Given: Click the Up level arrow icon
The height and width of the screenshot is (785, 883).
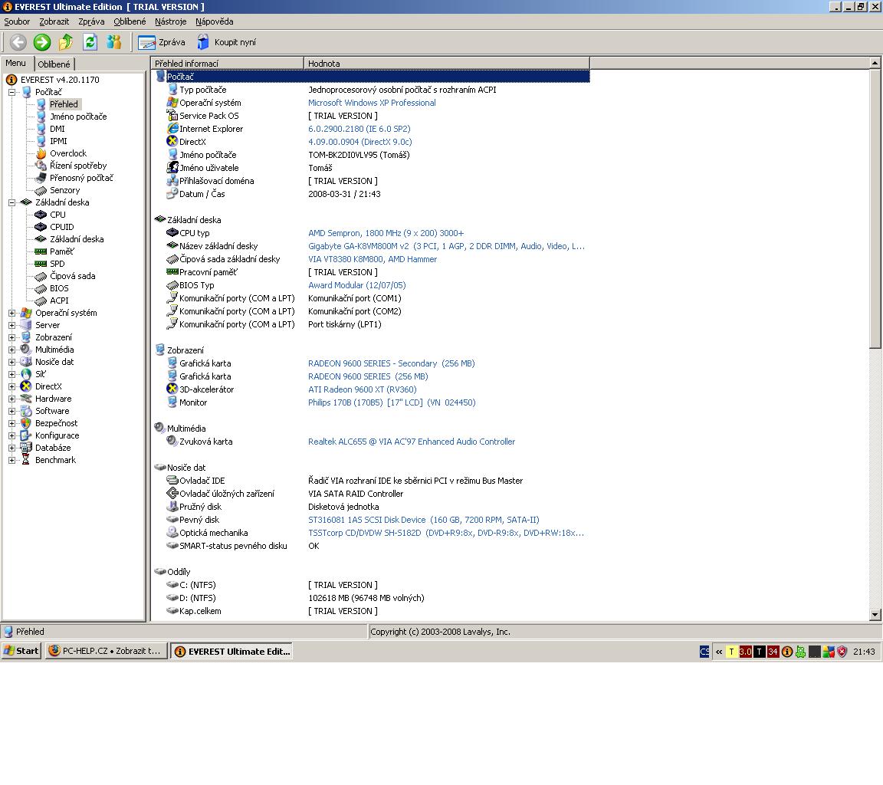Looking at the screenshot, I should [x=66, y=42].
